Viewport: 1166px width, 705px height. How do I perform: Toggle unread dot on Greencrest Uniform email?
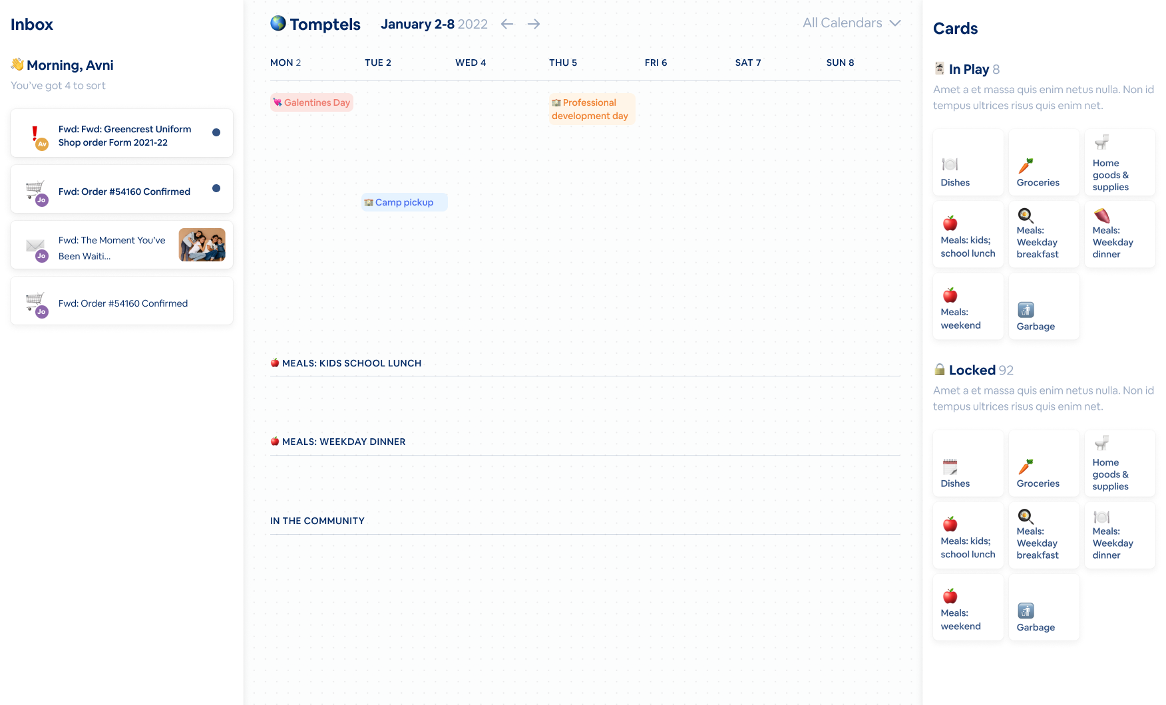pyautogui.click(x=216, y=132)
